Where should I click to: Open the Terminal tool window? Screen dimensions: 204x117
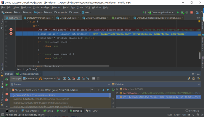[12, 111]
